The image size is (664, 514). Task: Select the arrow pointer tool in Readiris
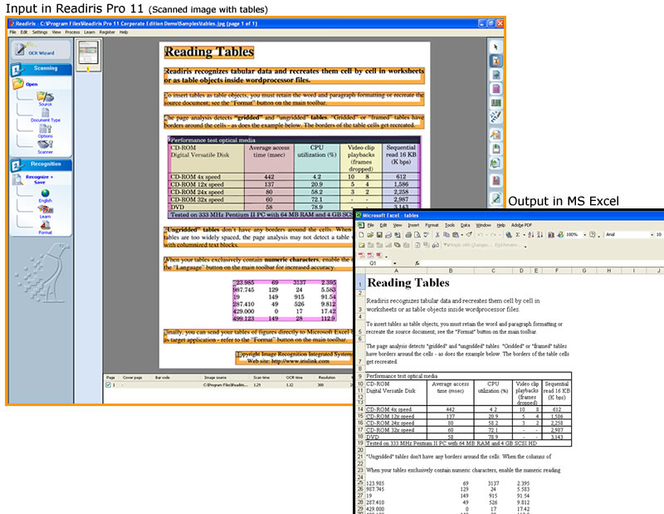496,47
